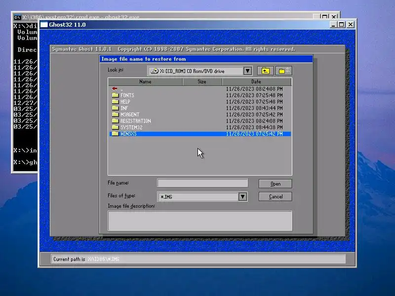Select the highlighted WINSXS folder name
Screen dimensions: 395x296
pyautogui.click(x=128, y=134)
